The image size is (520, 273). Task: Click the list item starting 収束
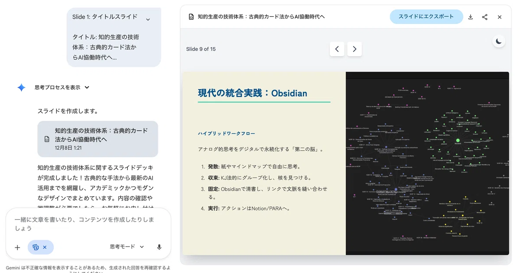click(x=256, y=177)
